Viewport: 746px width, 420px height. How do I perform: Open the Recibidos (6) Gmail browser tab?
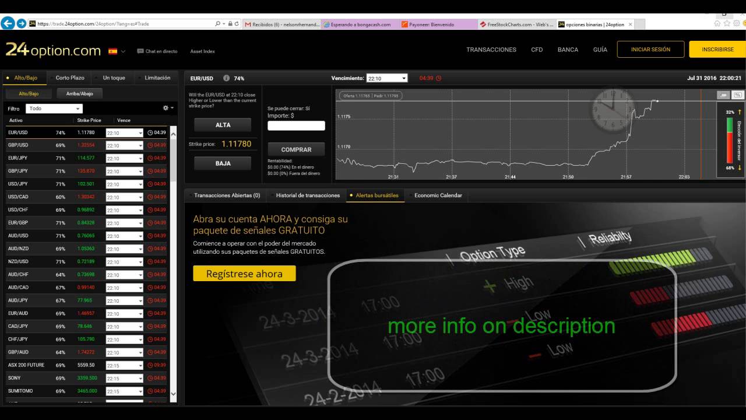(x=281, y=24)
